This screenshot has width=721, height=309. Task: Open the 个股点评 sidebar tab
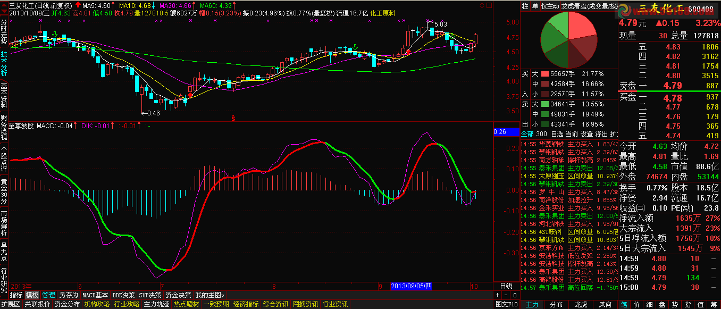point(4,159)
